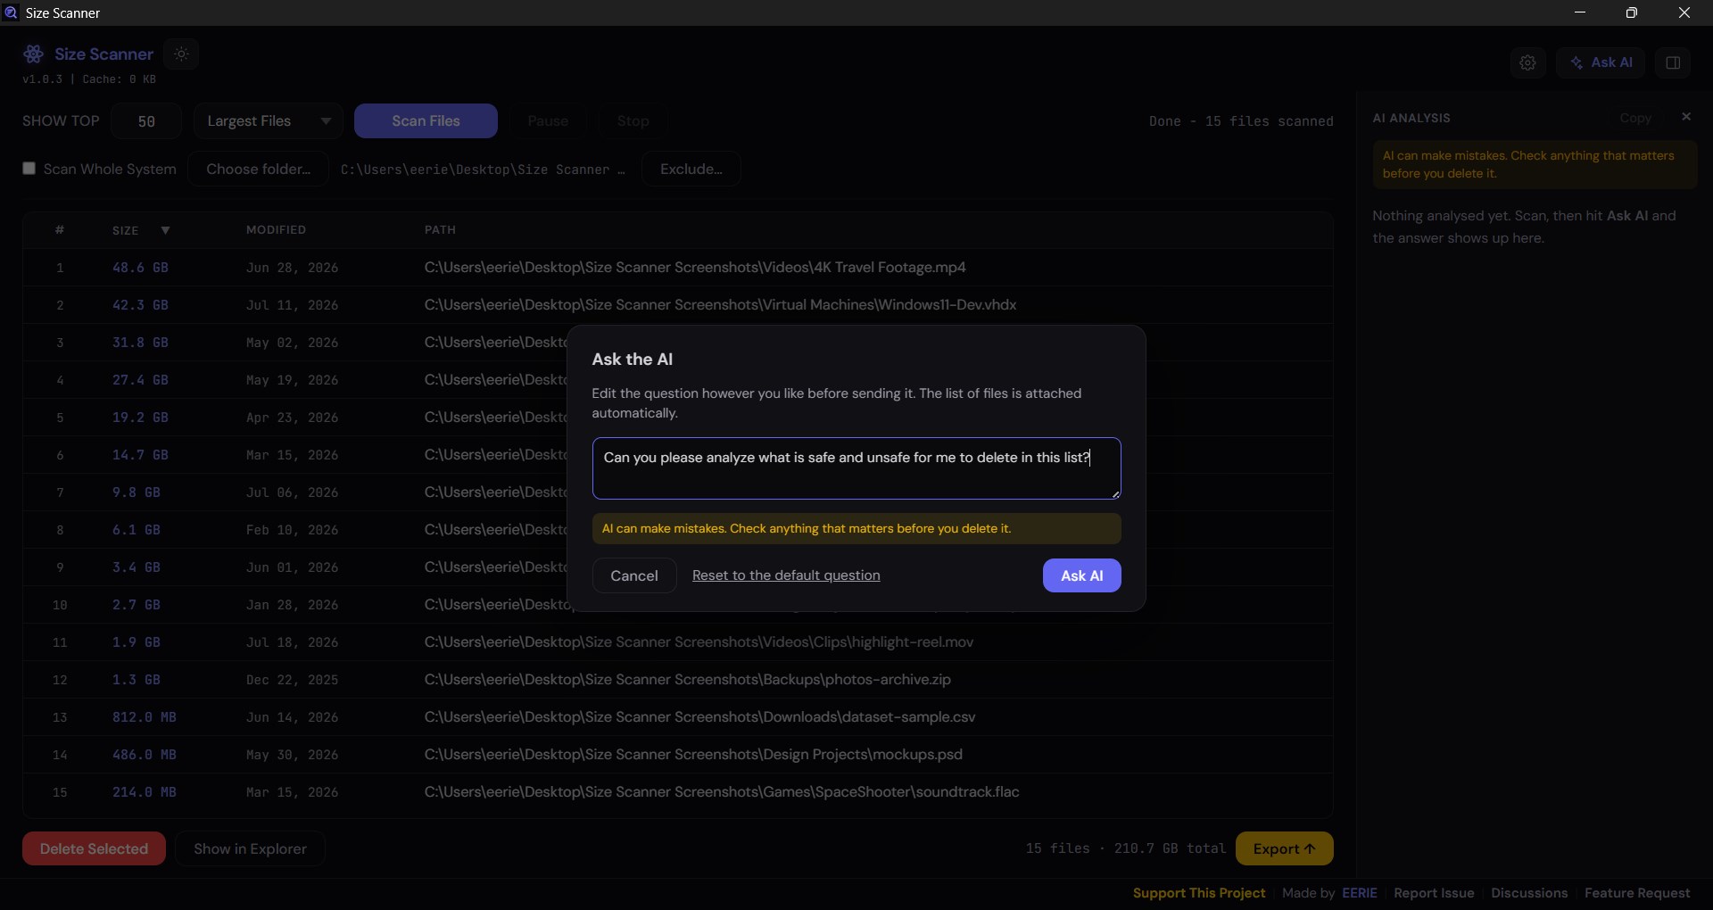Click the 2.7 GB size cell

click(137, 605)
